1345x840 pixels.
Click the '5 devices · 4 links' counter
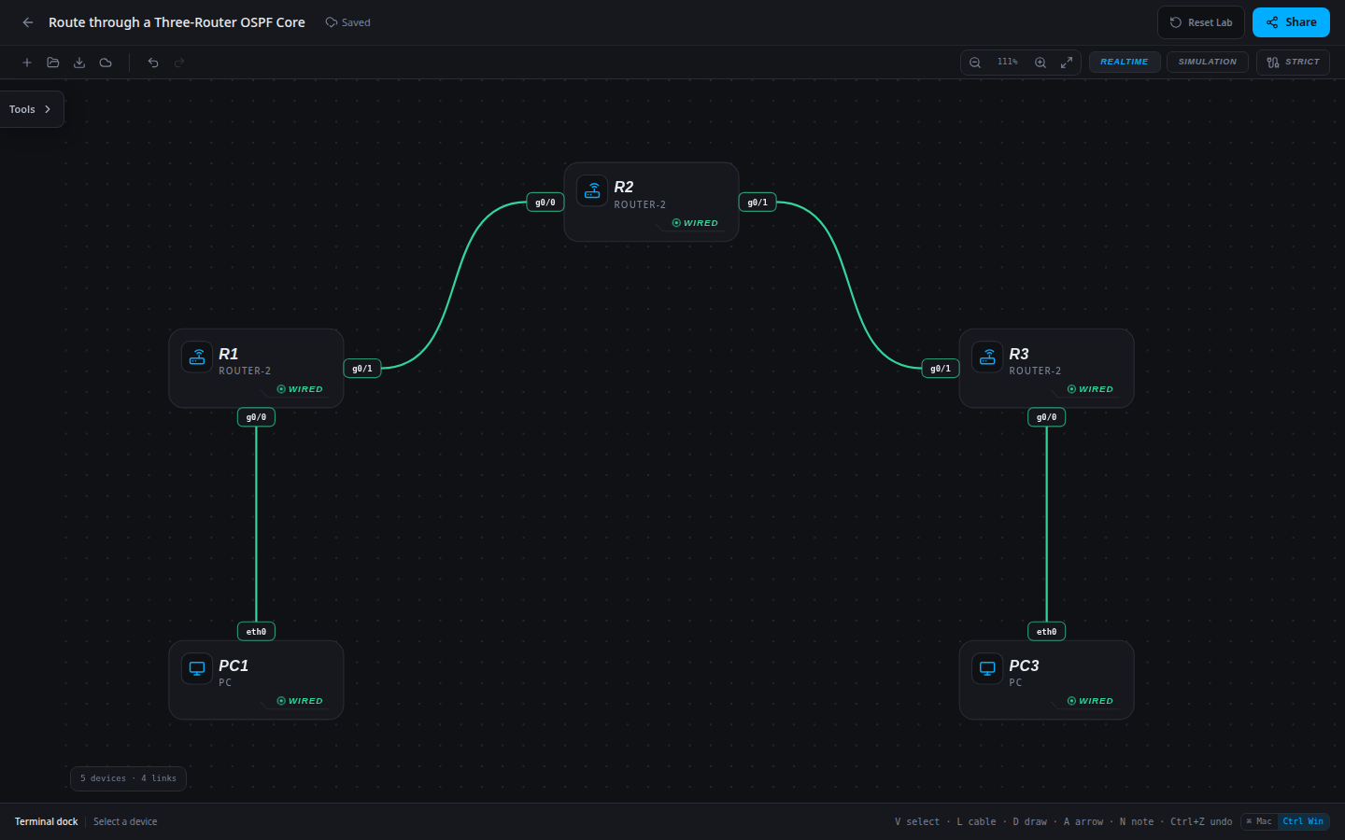click(128, 778)
